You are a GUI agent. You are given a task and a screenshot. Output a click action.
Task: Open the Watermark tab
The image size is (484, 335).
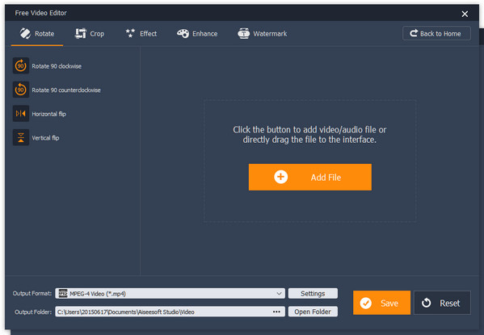263,34
